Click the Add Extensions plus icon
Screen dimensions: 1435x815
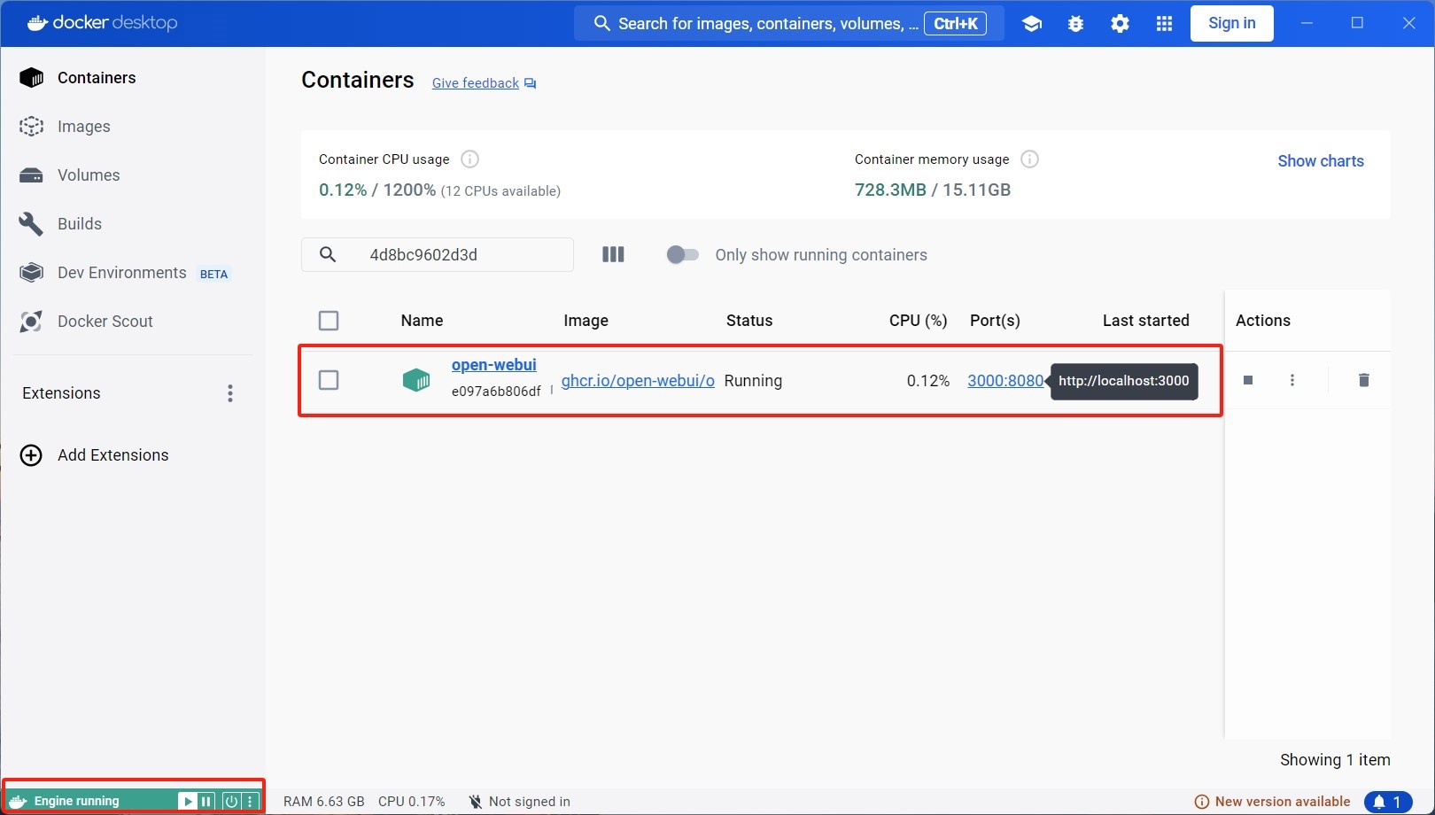pos(31,455)
